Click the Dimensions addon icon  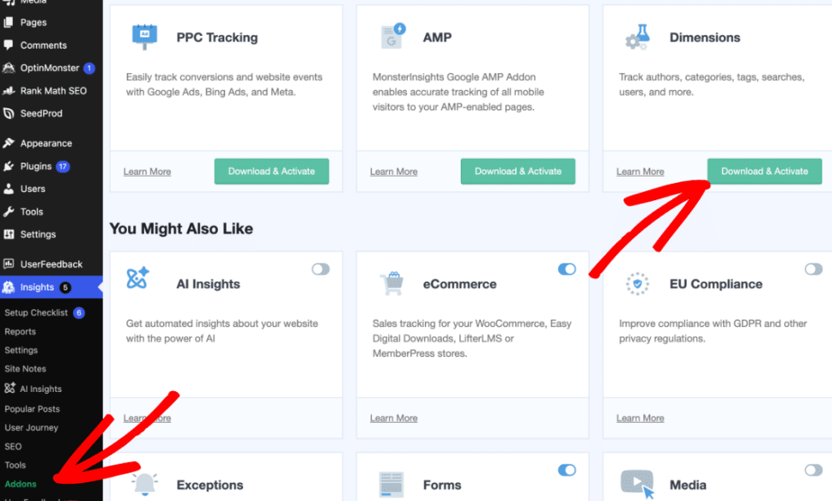637,37
